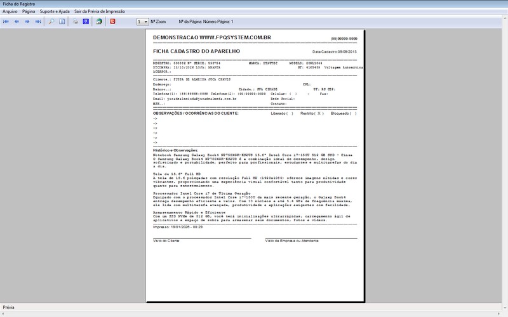This screenshot has height=317, width=508.
Task: Go to the first page arrow
Action: (6, 22)
